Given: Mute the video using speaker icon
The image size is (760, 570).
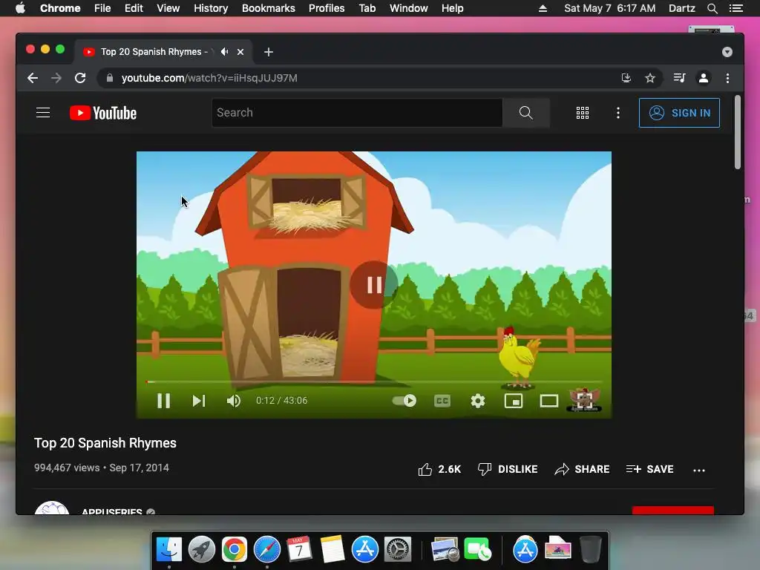Looking at the screenshot, I should (x=234, y=401).
